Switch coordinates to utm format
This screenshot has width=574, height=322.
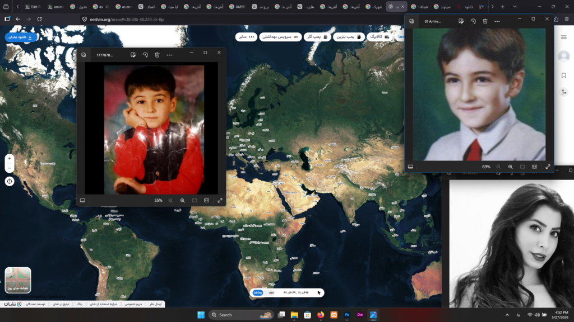coord(271,292)
